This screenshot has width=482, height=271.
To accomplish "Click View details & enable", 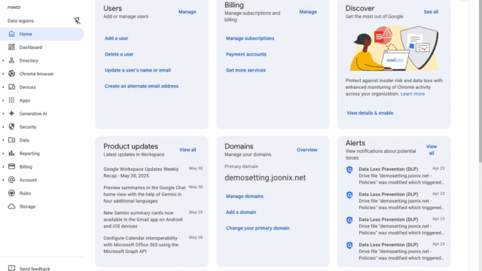I will tap(370, 113).
